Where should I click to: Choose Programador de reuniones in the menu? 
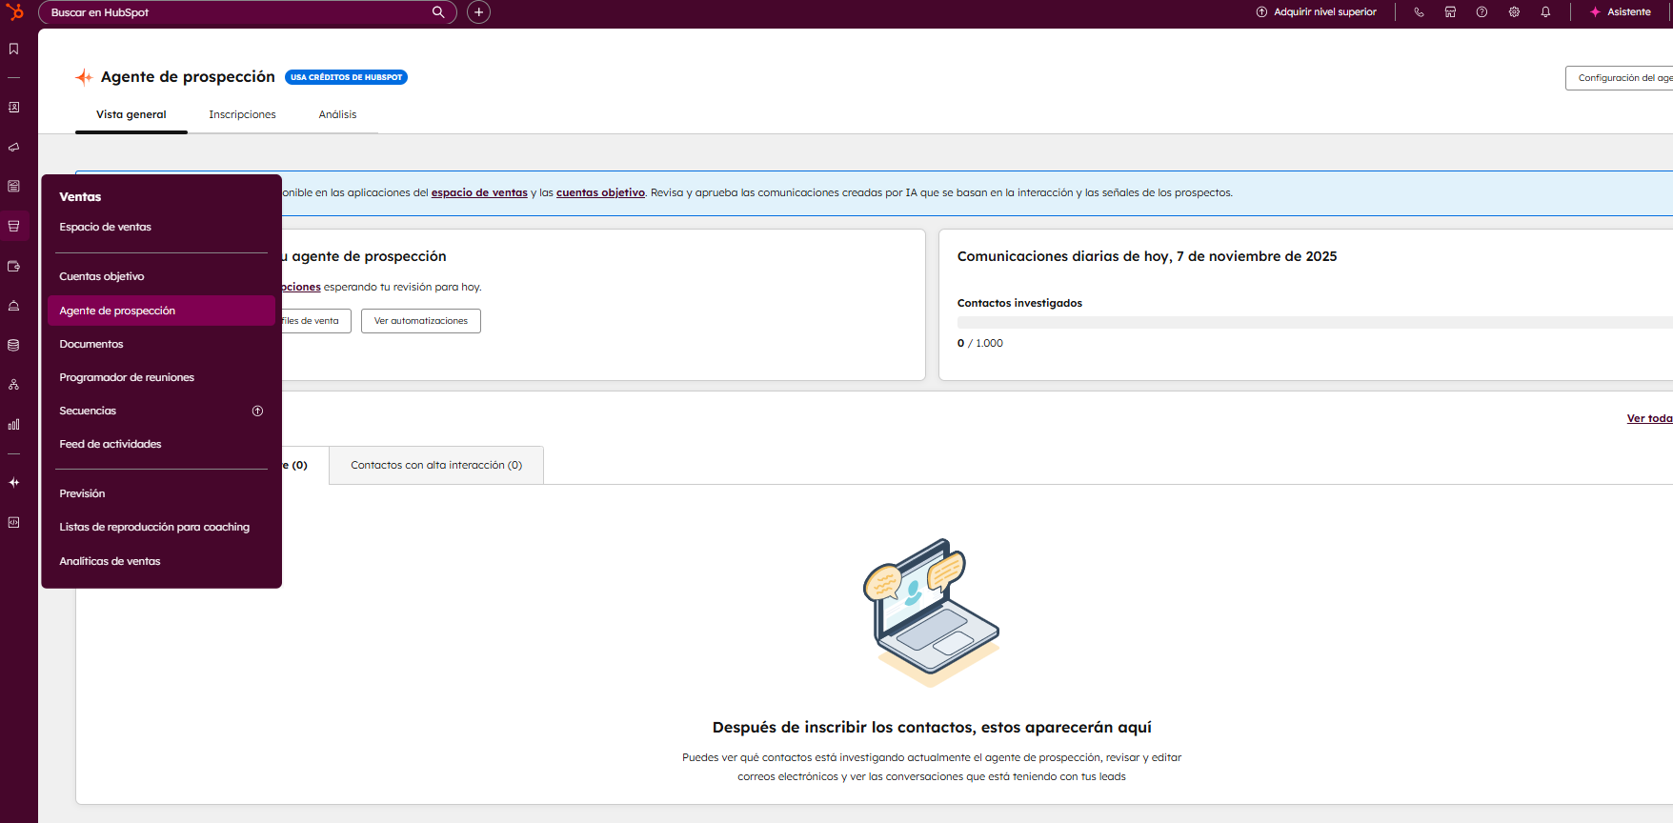coord(127,377)
